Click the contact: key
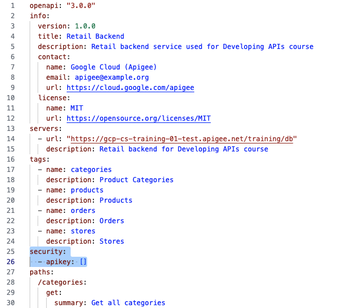The width and height of the screenshot is (364, 308). pyautogui.click(x=54, y=57)
